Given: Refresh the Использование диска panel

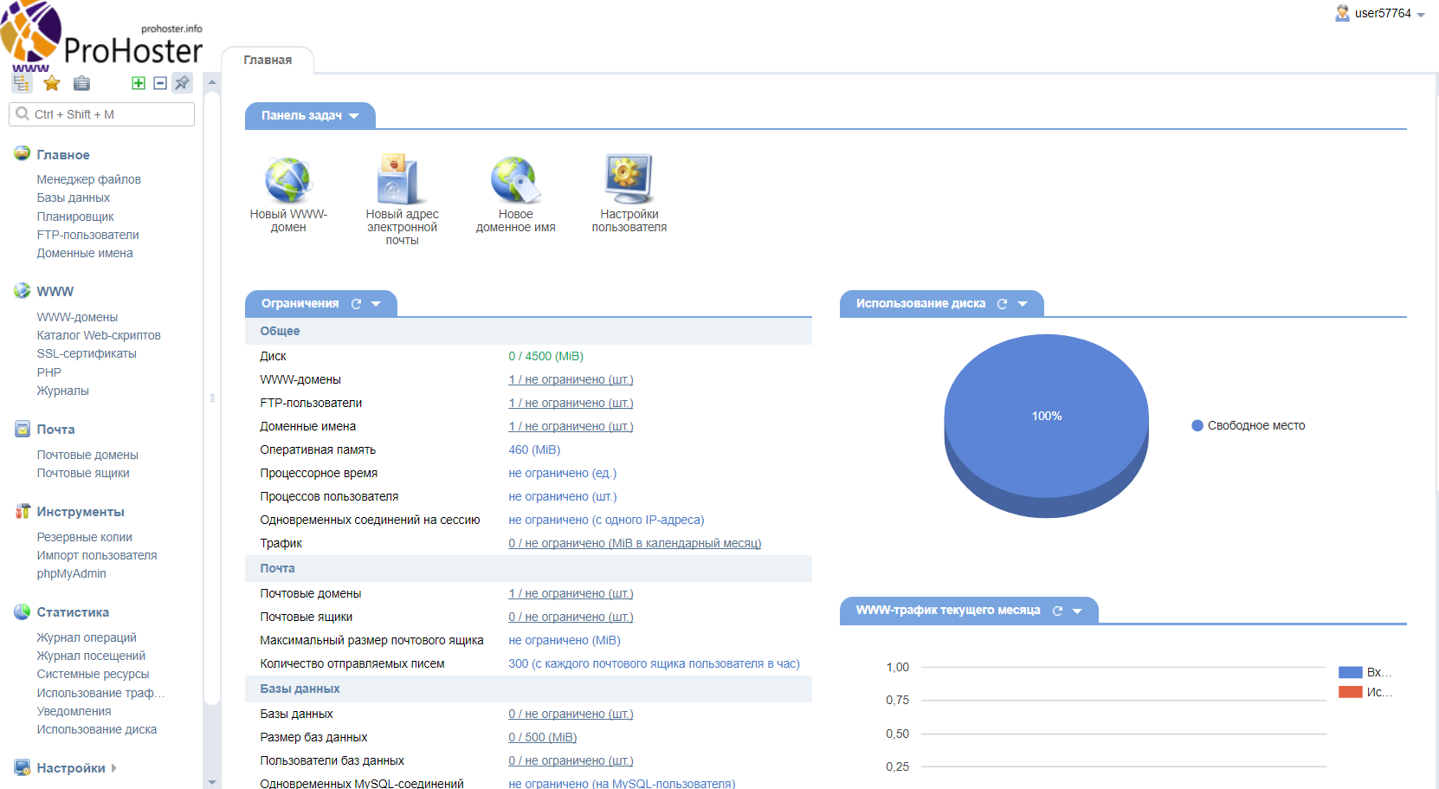Looking at the screenshot, I should click(x=1002, y=304).
